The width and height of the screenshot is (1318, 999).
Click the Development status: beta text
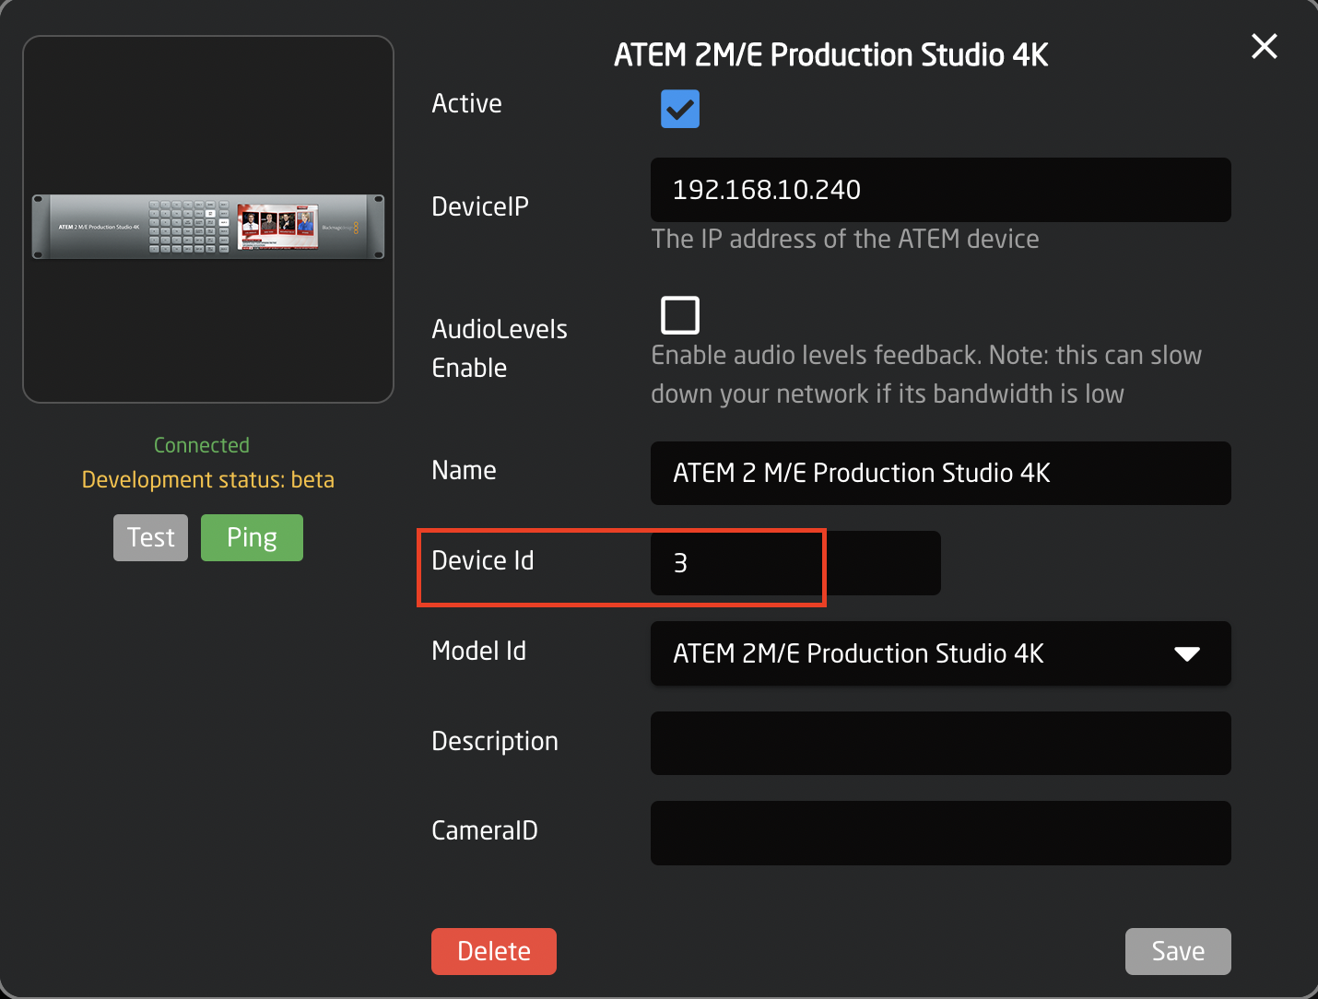(x=208, y=480)
